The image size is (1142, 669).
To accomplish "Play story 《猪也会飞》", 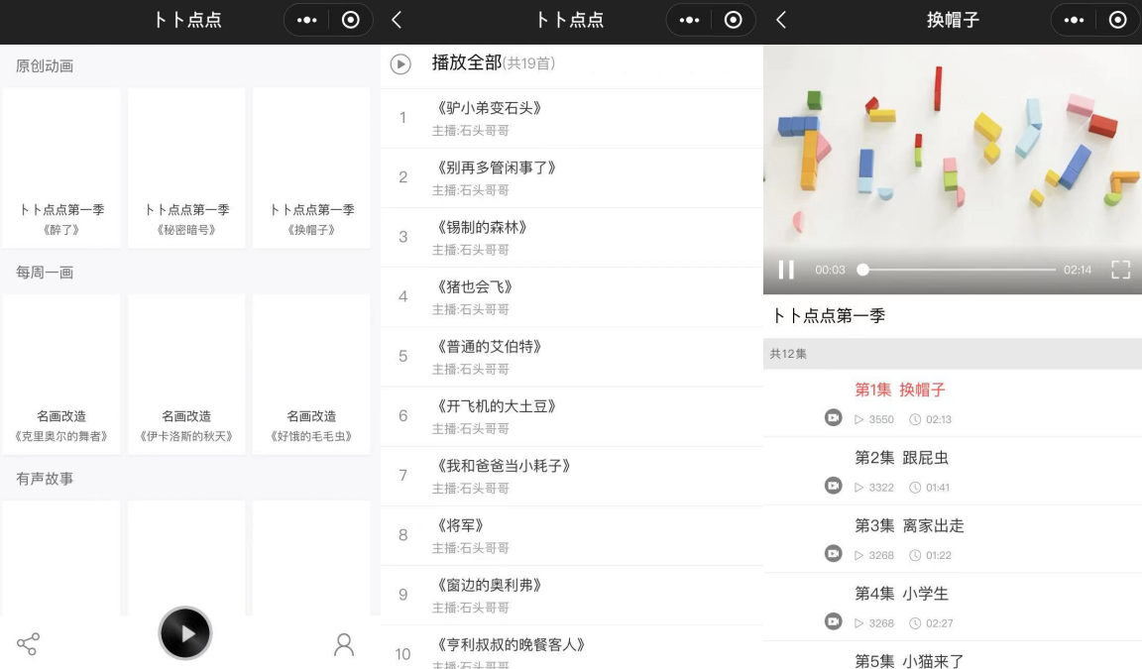I will point(572,297).
